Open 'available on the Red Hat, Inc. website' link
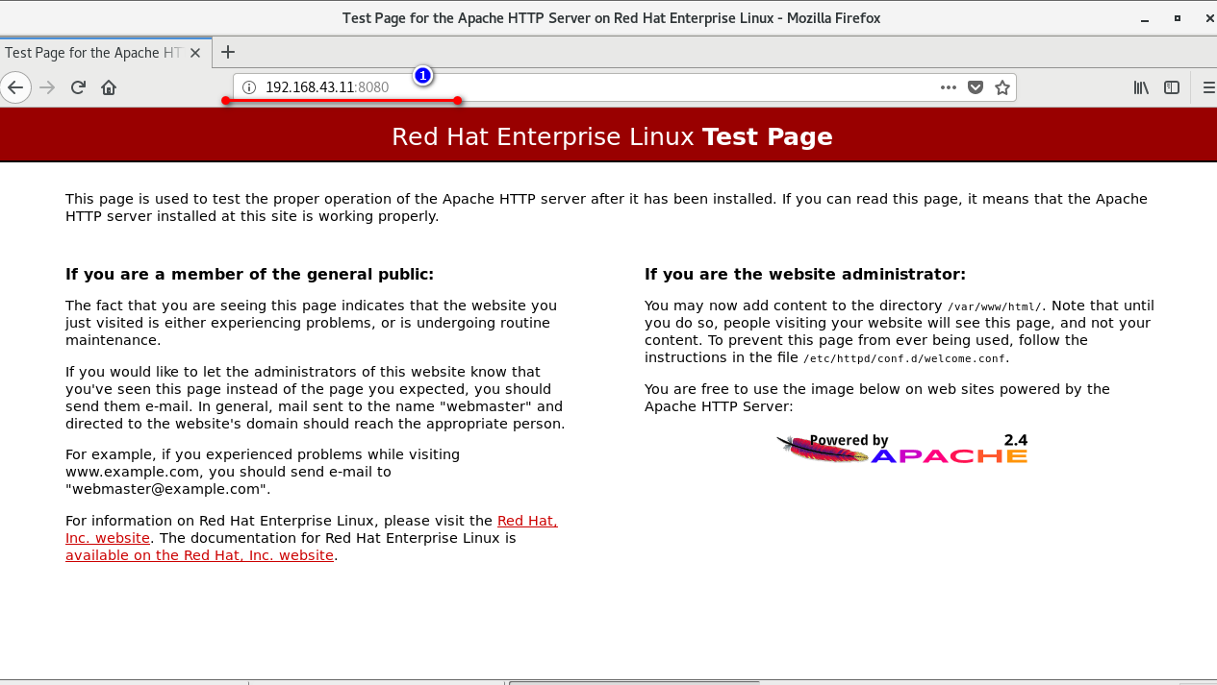Viewport: 1217px width, 685px height. click(x=199, y=555)
